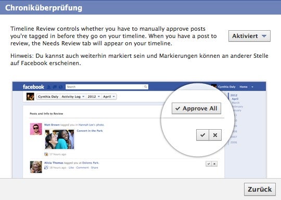Open the Concert in the Park photo
Viewport: 281px width, 200px height.
[59, 140]
